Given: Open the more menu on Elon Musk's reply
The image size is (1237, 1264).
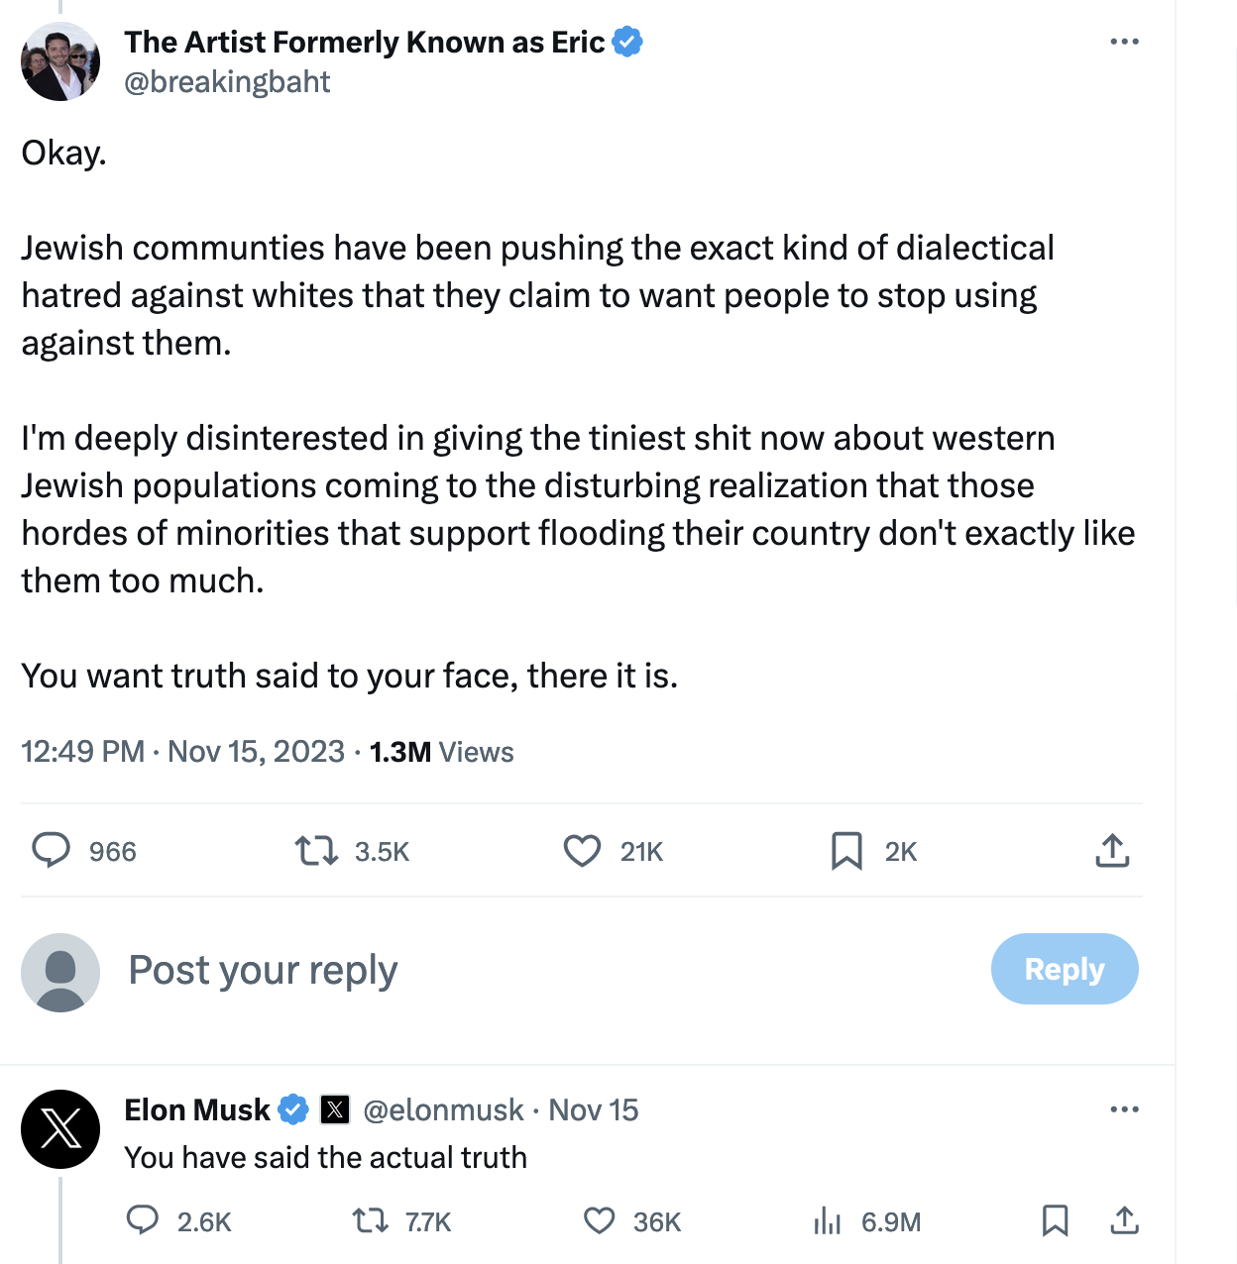Looking at the screenshot, I should [x=1124, y=1109].
